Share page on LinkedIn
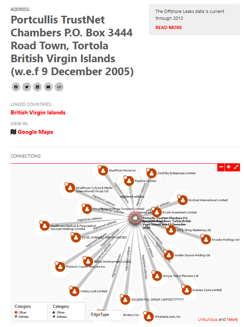This screenshot has width=244, height=327. tap(38, 87)
